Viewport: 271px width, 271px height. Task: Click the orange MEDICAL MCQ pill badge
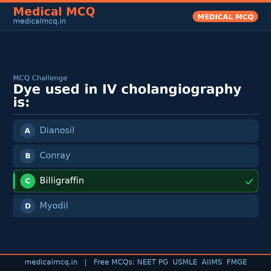(x=225, y=17)
